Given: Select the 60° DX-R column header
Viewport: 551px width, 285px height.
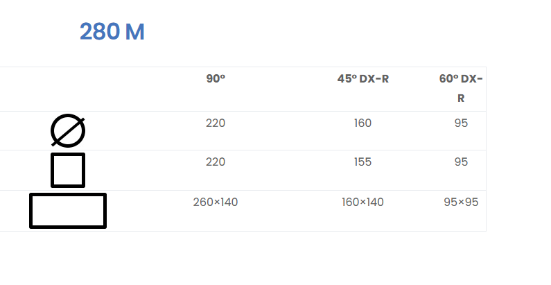Looking at the screenshot, I should point(461,88).
